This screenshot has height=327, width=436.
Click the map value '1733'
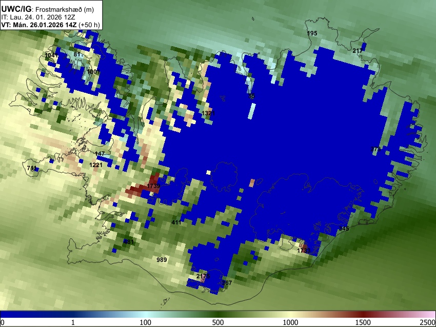[304, 251]
